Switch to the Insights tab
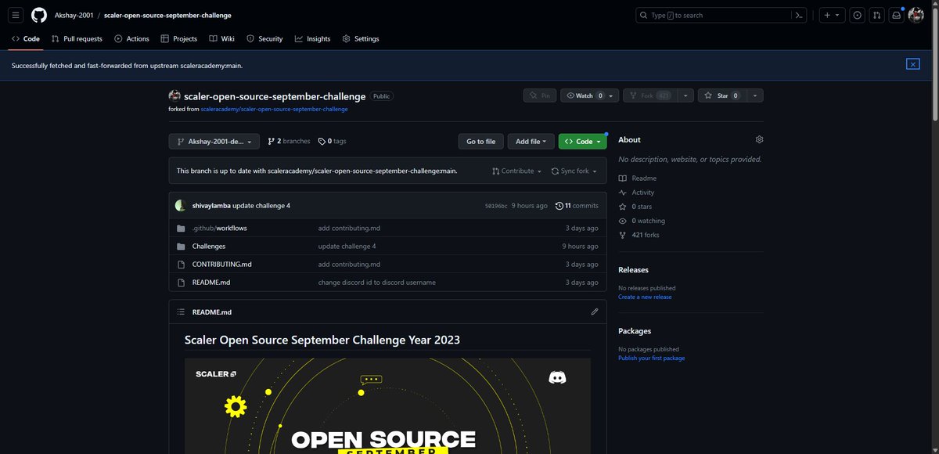939x454 pixels. click(x=313, y=38)
